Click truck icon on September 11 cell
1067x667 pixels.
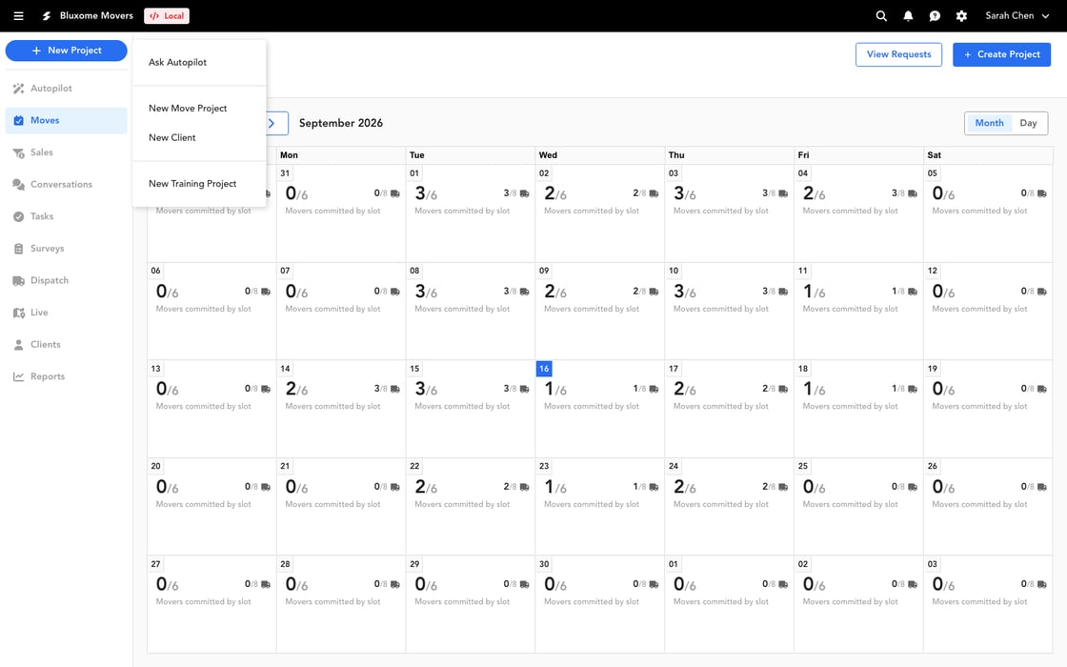[x=913, y=292]
